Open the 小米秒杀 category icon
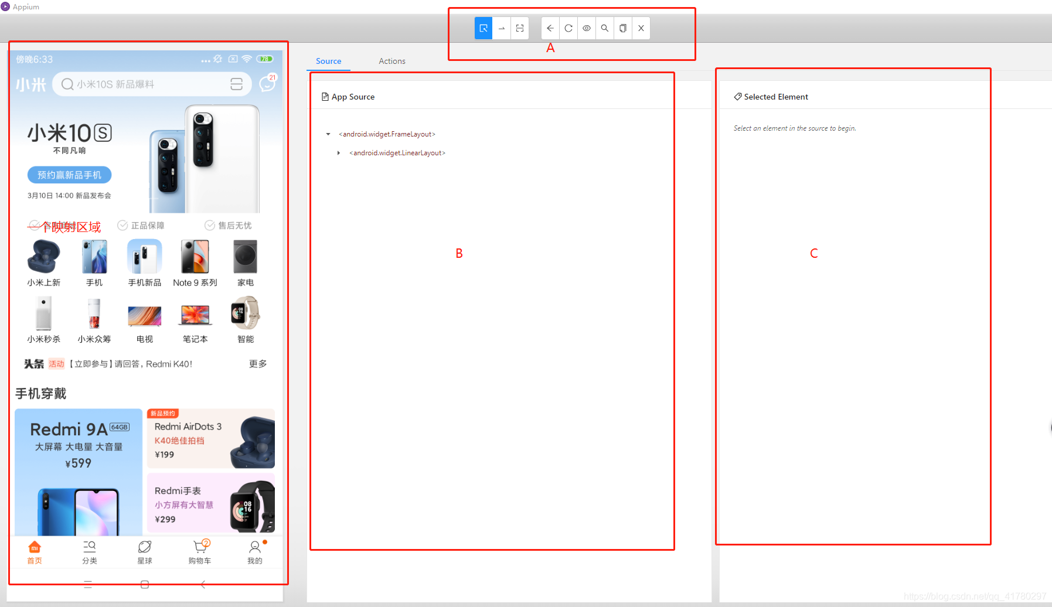The width and height of the screenshot is (1052, 607). 44,320
